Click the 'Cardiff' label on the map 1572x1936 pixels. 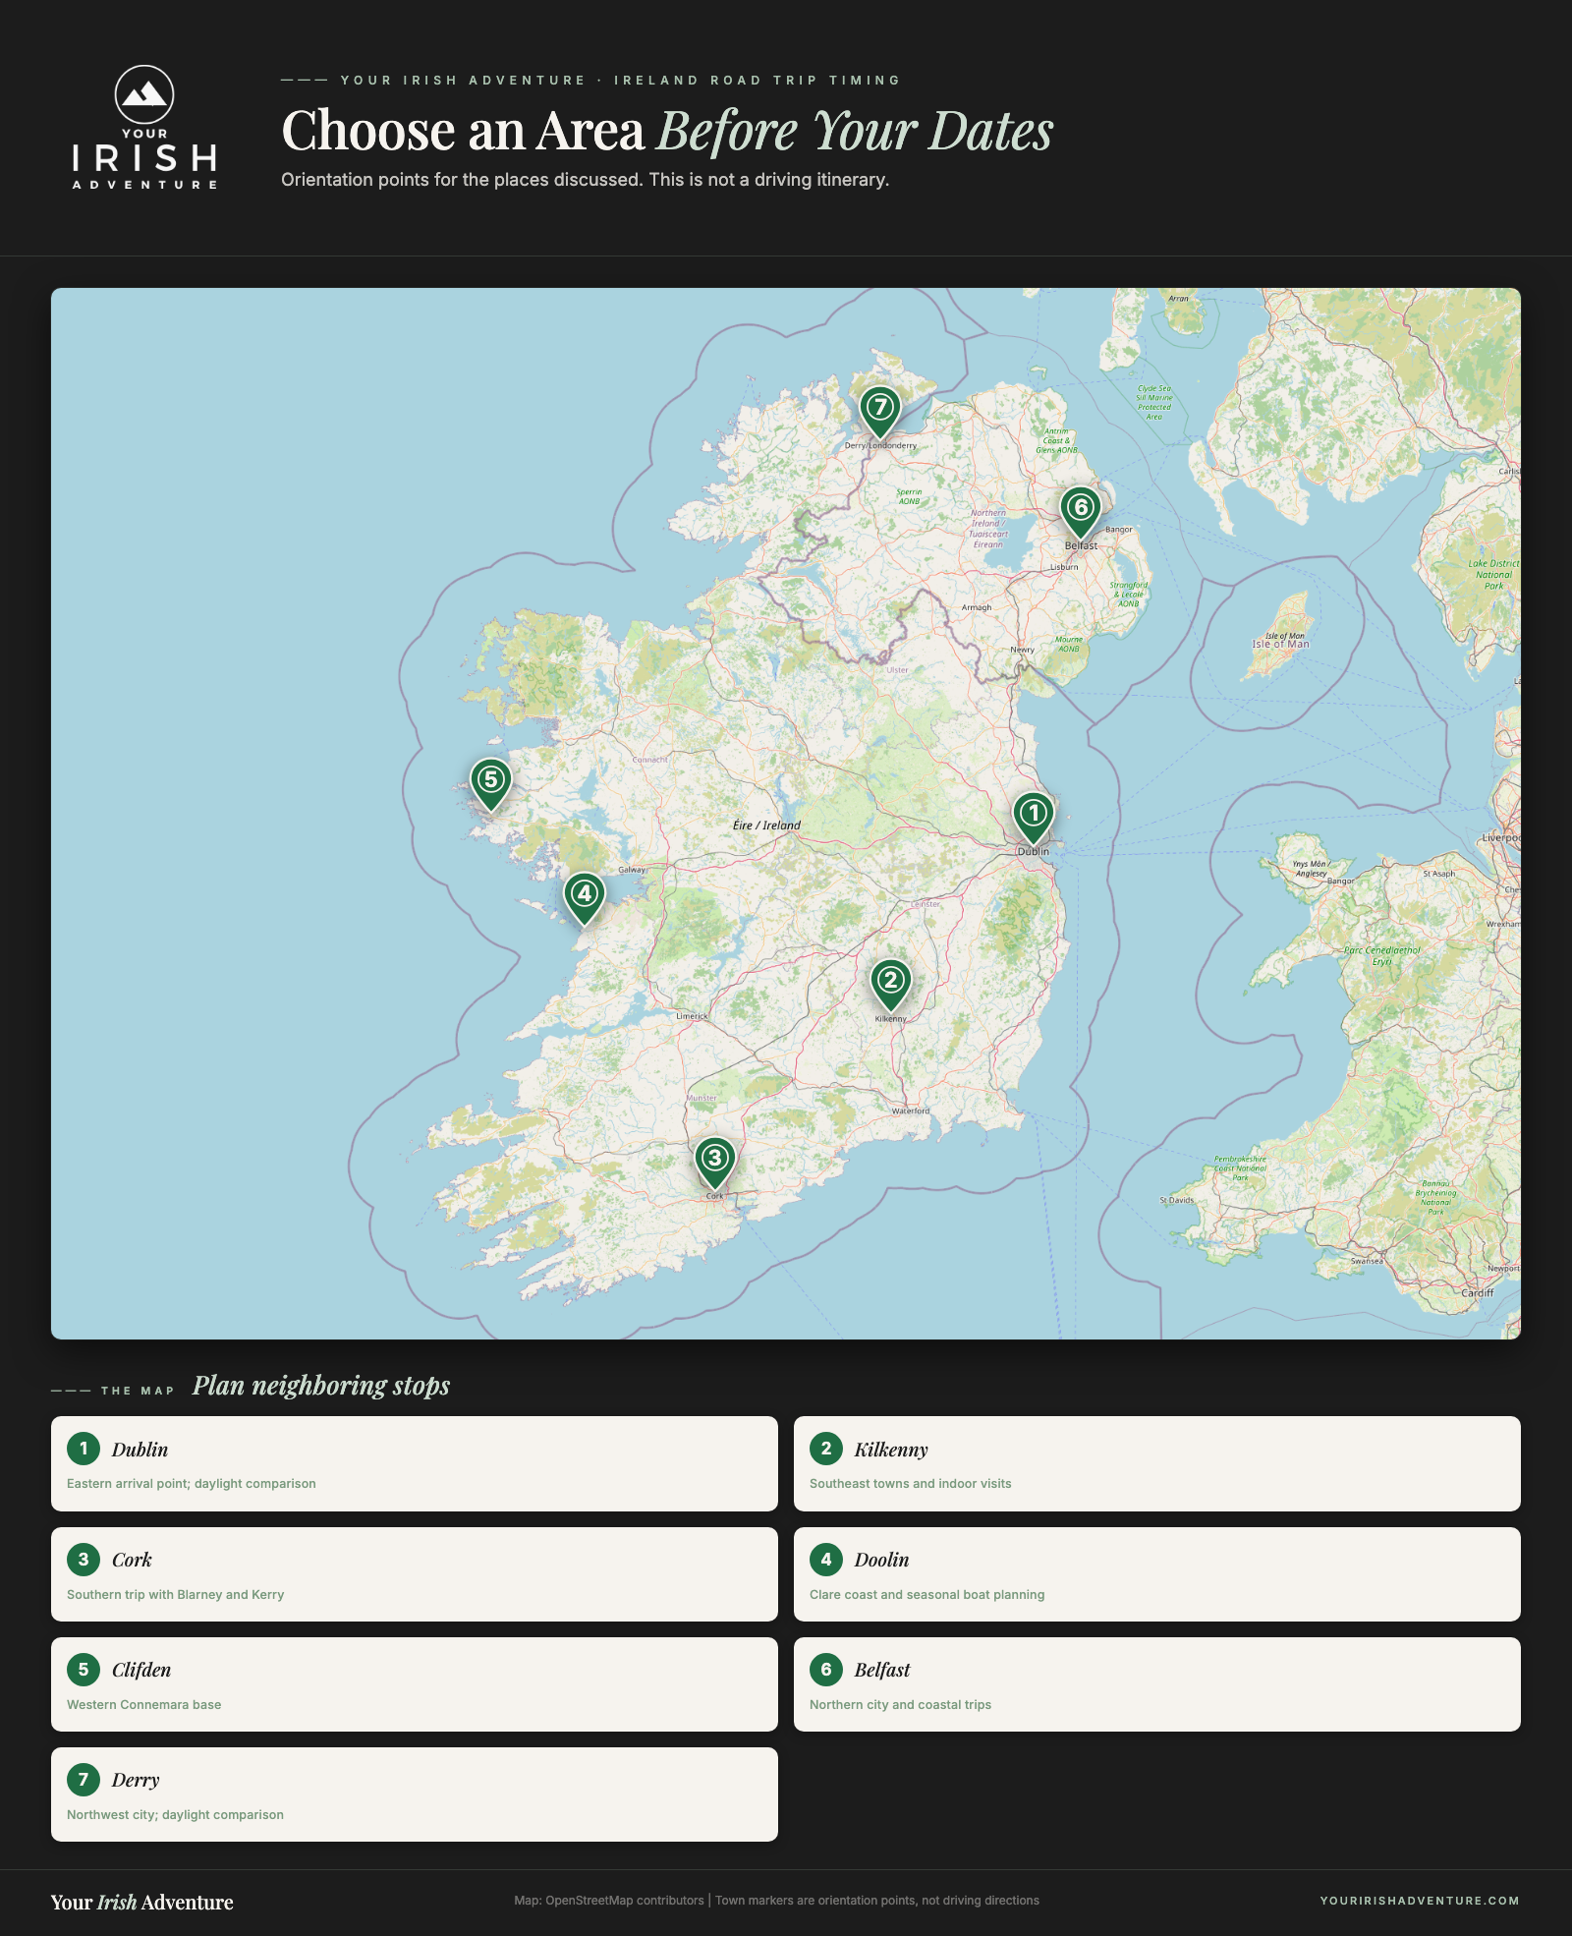[1477, 1292]
